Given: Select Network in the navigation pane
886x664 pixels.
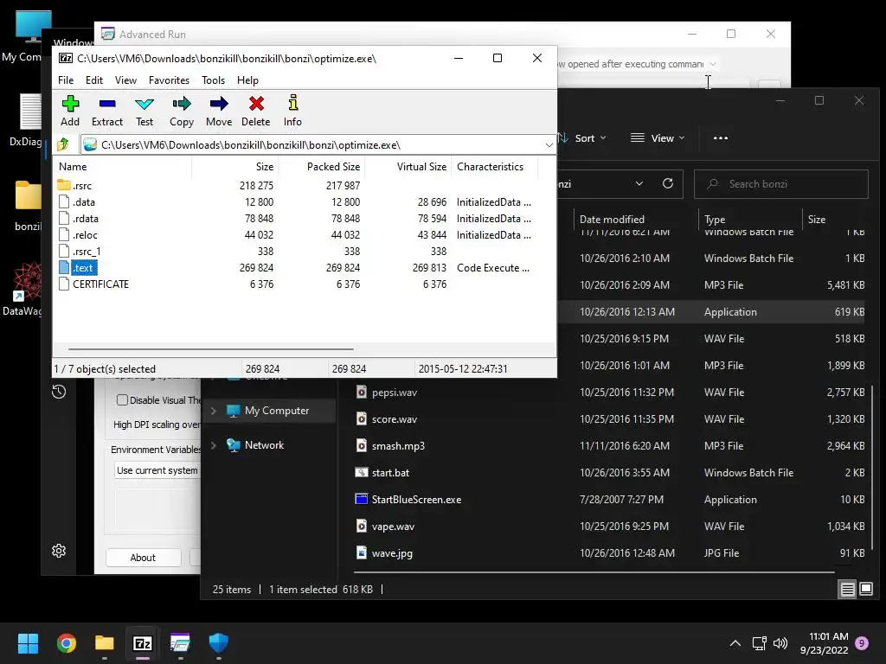Looking at the screenshot, I should coord(264,445).
